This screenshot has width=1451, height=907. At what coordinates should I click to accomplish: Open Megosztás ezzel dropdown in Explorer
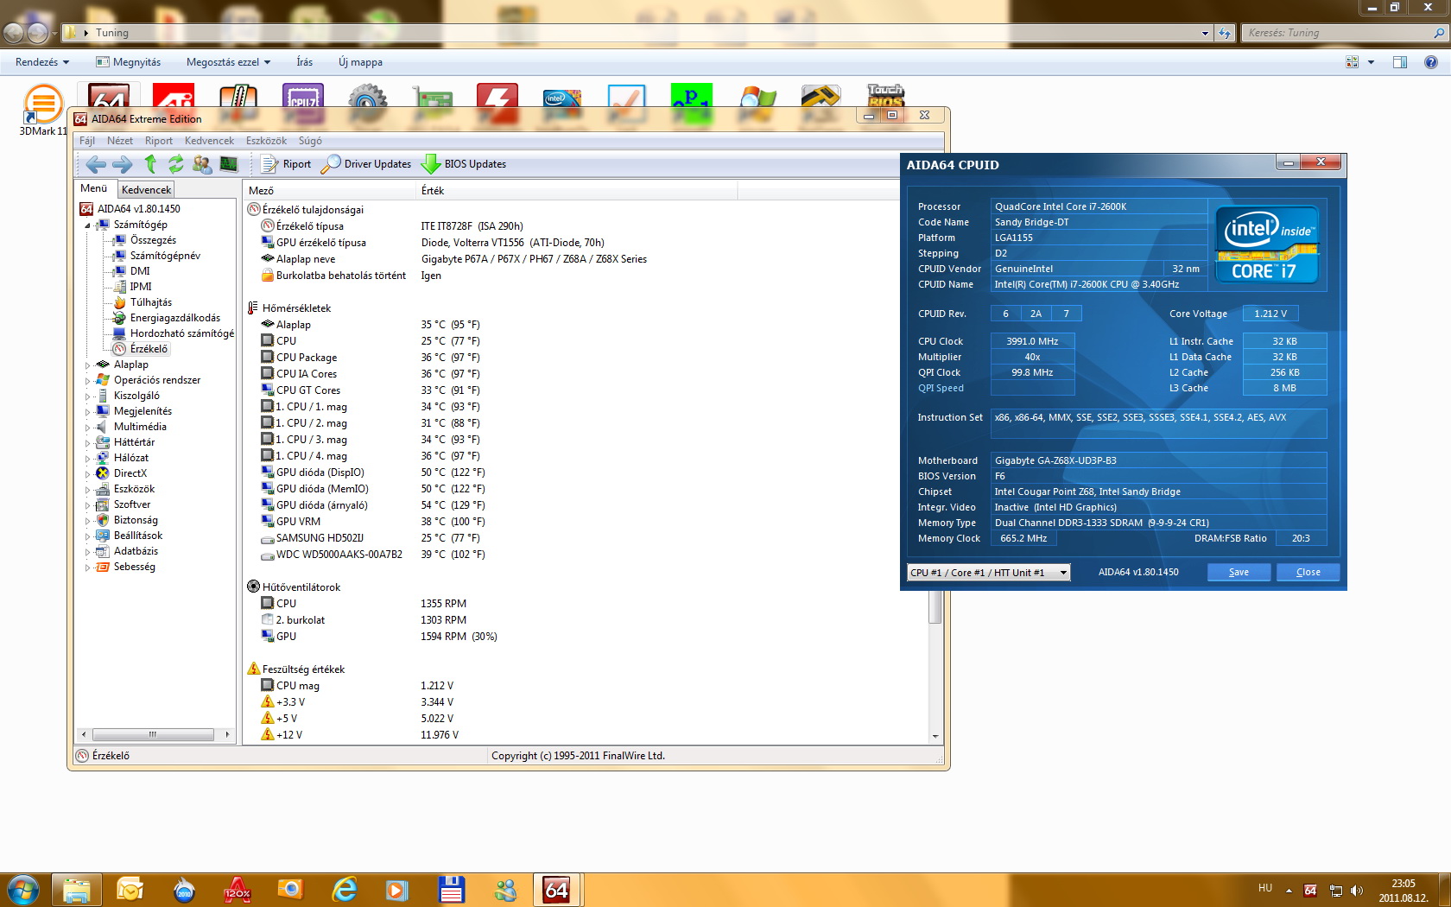[x=228, y=62]
